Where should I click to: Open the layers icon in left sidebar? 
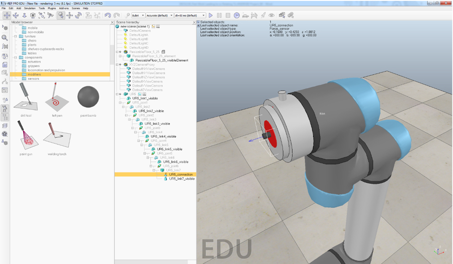click(x=5, y=126)
